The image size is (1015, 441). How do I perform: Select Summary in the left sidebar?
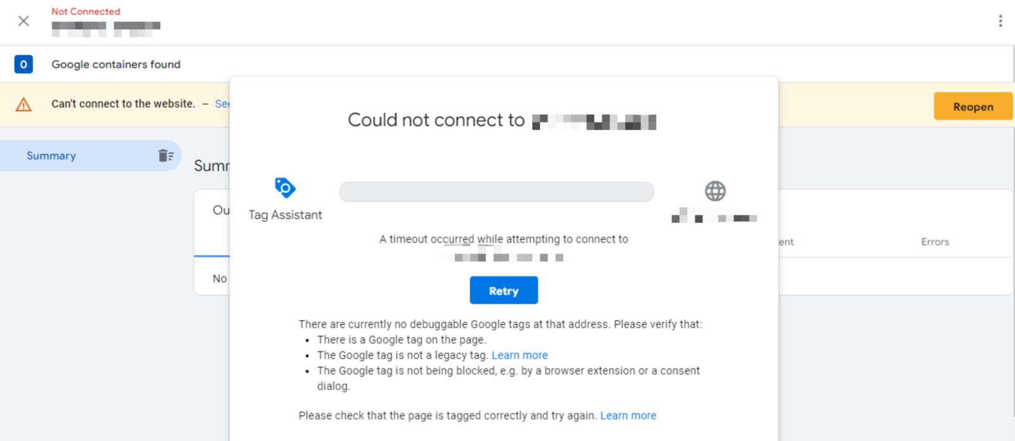(51, 155)
